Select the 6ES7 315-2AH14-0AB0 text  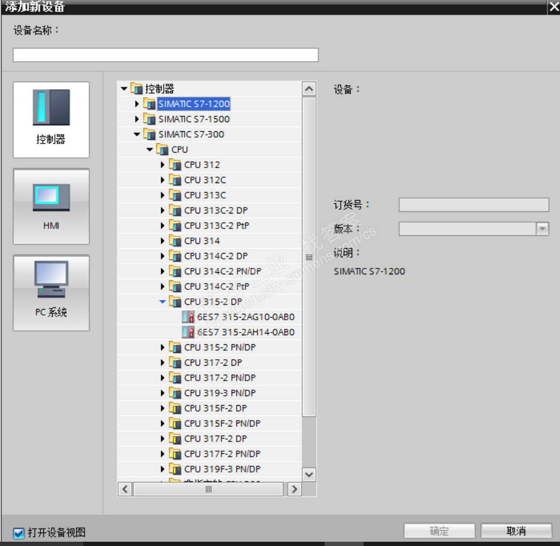pos(246,332)
